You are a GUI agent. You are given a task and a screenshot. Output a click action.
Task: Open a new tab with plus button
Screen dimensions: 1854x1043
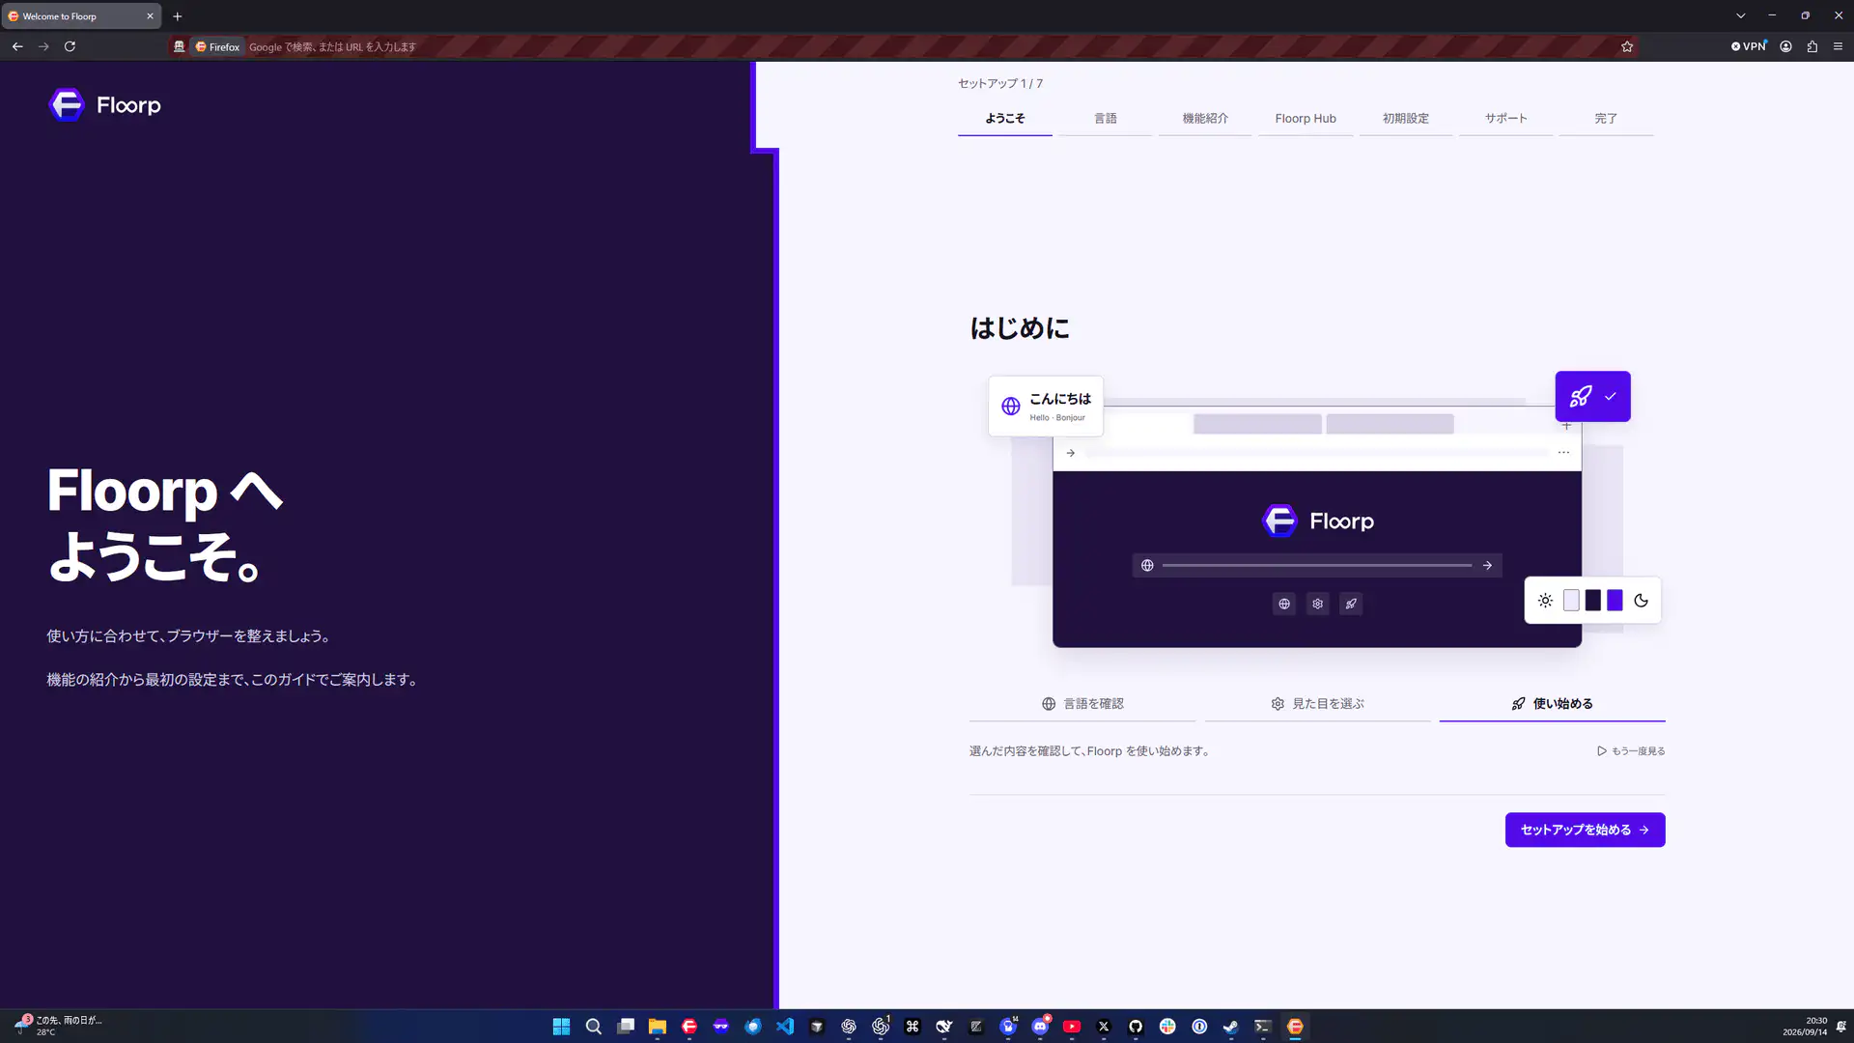178,16
